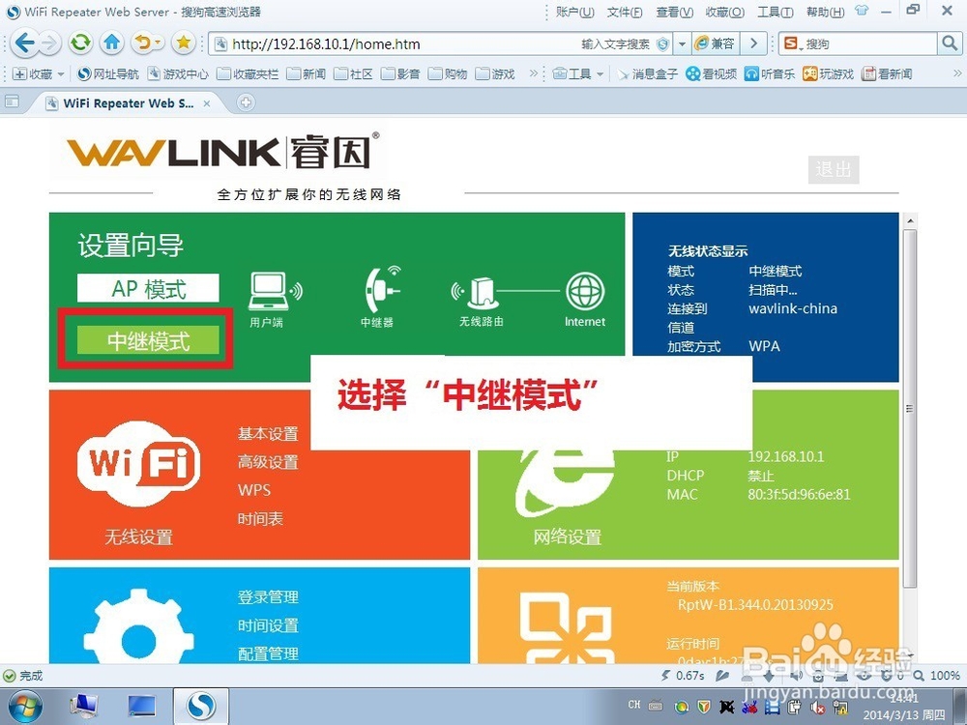Refresh the page with the reload icon
This screenshot has width=967, height=725.
82,43
